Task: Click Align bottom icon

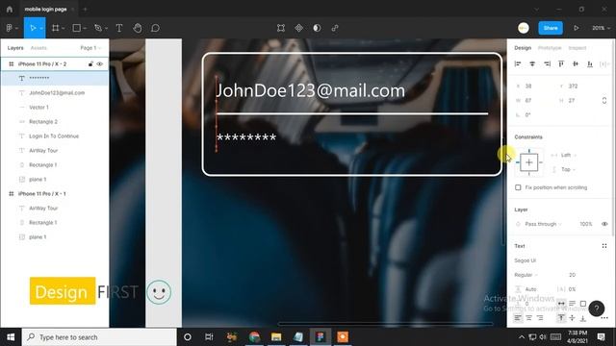Action: (x=590, y=64)
